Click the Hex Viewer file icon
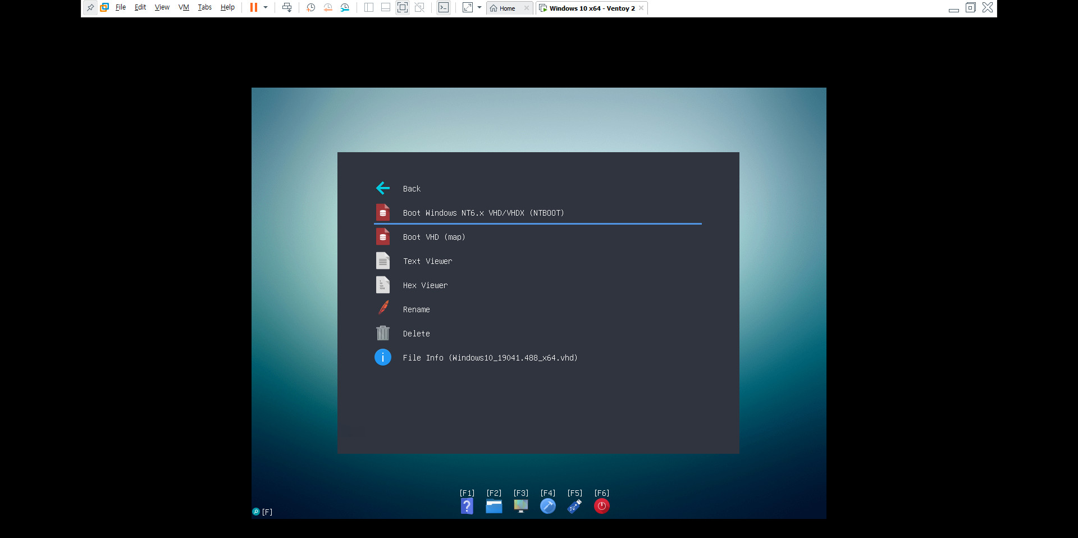 [x=383, y=285]
